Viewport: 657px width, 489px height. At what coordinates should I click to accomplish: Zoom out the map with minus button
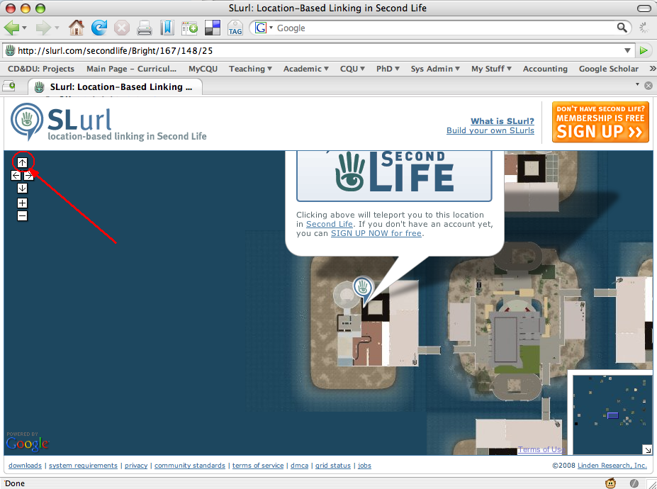tap(23, 215)
